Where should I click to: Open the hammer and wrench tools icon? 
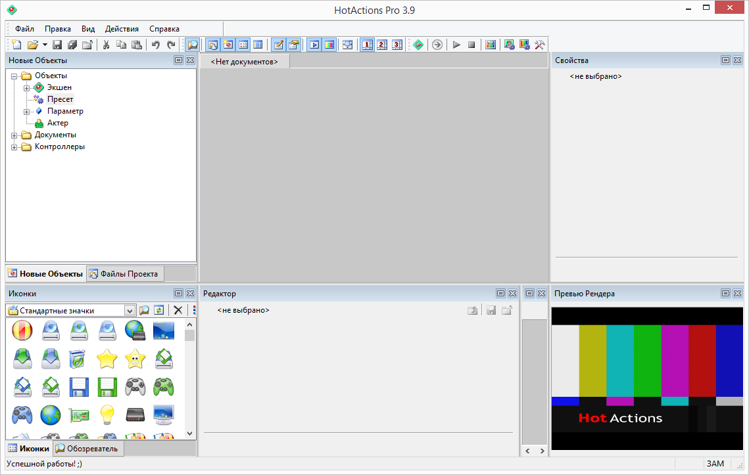pos(540,45)
